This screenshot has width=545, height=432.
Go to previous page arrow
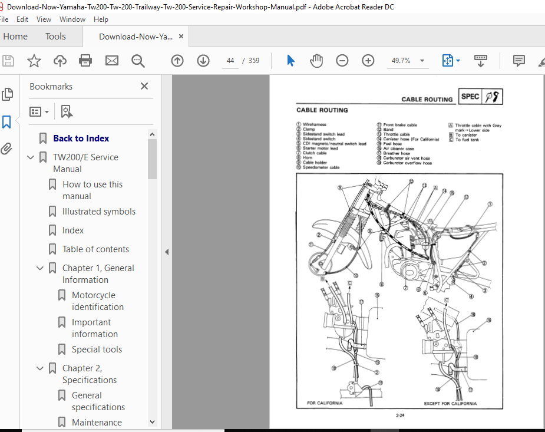177,61
